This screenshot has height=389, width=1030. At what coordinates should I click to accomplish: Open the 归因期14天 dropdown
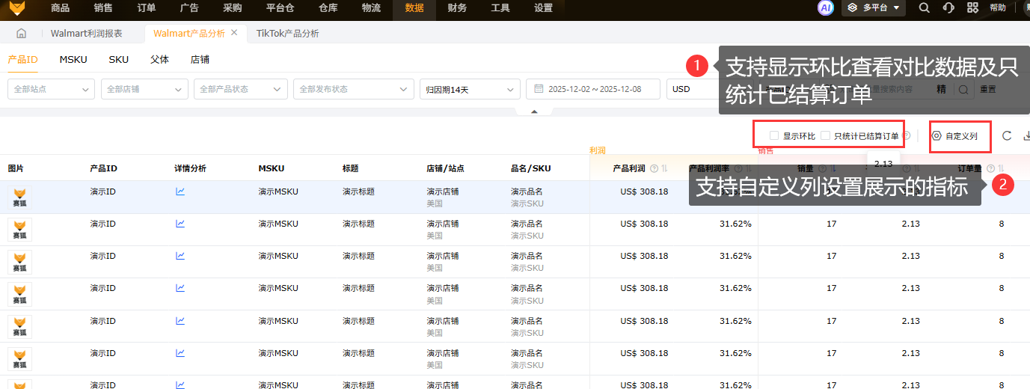[469, 89]
